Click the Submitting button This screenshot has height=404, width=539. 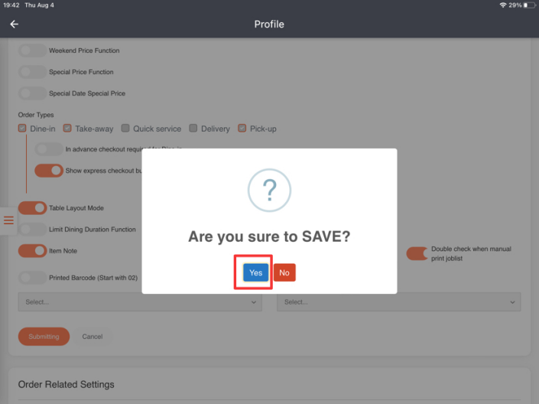[44, 337]
